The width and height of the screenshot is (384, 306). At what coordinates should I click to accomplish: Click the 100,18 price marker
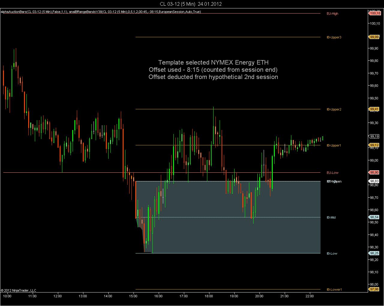[x=374, y=13]
